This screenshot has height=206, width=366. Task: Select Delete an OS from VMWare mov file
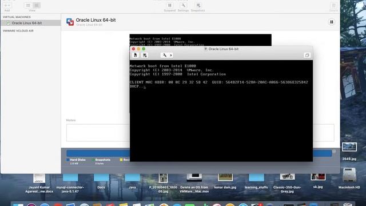pyautogui.click(x=194, y=184)
